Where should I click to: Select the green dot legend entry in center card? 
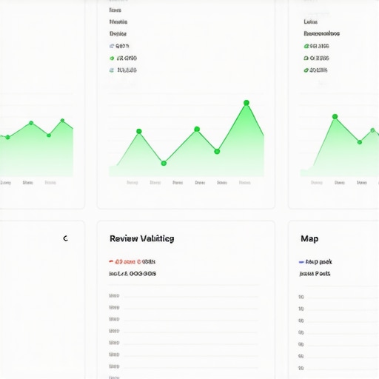coord(112,58)
